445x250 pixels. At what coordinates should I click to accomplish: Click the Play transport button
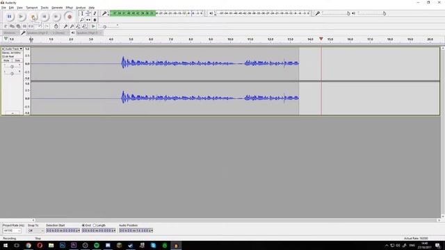(x=21, y=17)
